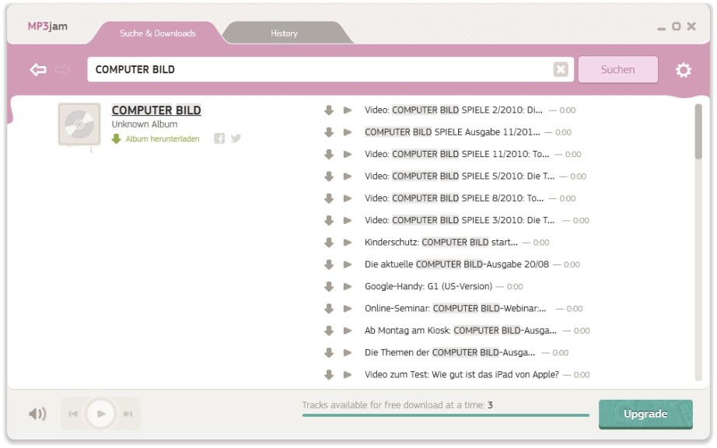The width and height of the screenshot is (717, 448).
Task: Download 'Online-Seminar: COMPUTER BILD-Webinar' track
Action: click(329, 309)
